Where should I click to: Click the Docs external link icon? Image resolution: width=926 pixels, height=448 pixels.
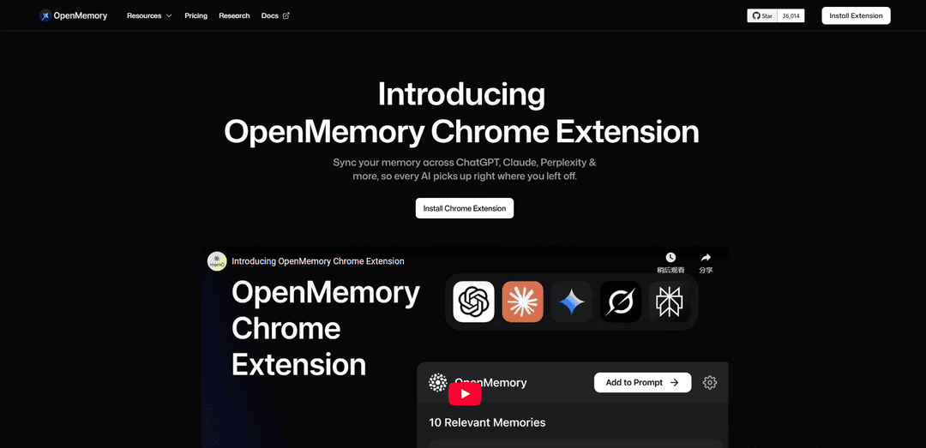click(x=286, y=16)
